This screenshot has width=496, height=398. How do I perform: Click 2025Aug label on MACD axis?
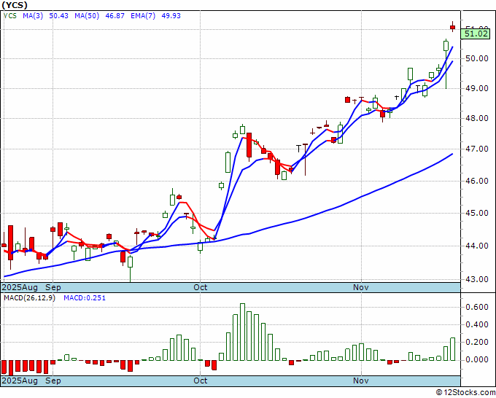click(20, 381)
